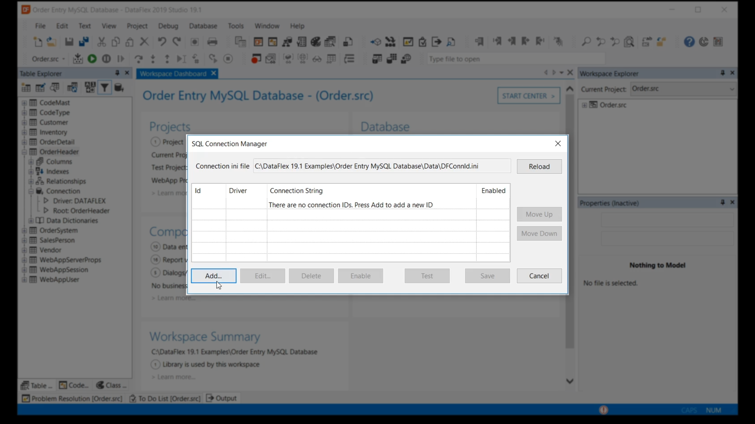Close the SQL Connection Manager dialog
The height and width of the screenshot is (424, 755).
[558, 144]
